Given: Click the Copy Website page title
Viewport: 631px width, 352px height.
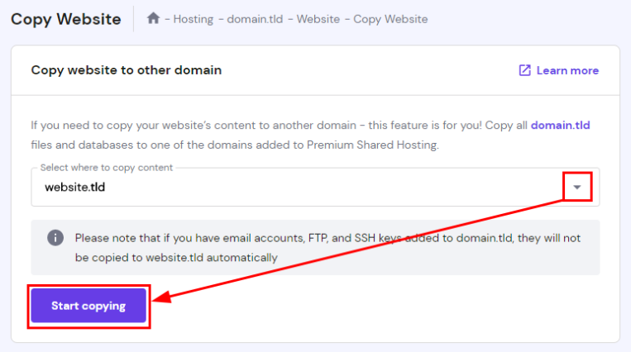Looking at the screenshot, I should tap(65, 18).
